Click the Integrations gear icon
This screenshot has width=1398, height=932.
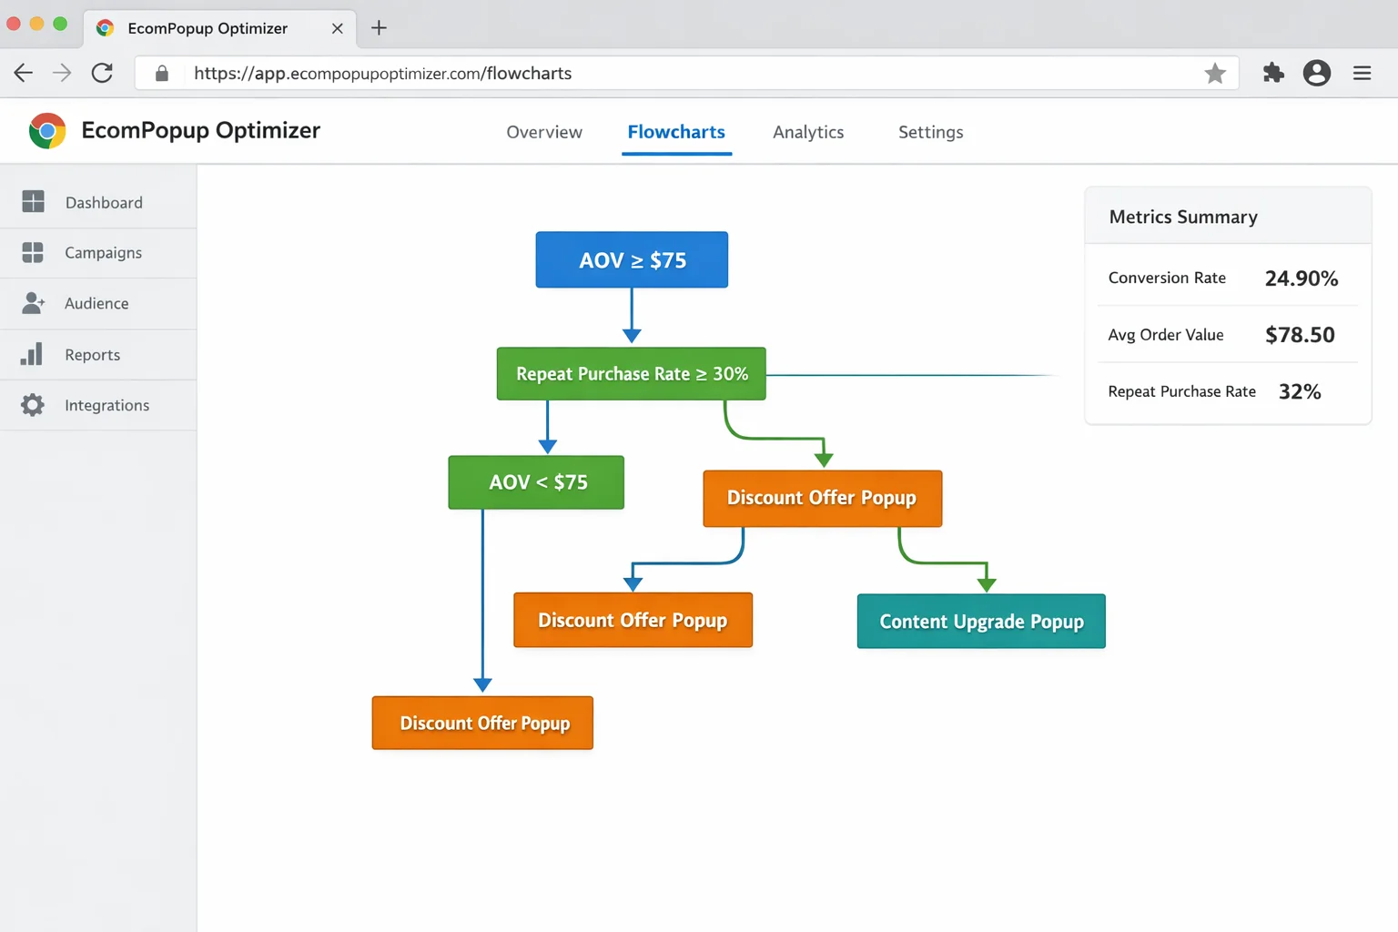(x=34, y=404)
